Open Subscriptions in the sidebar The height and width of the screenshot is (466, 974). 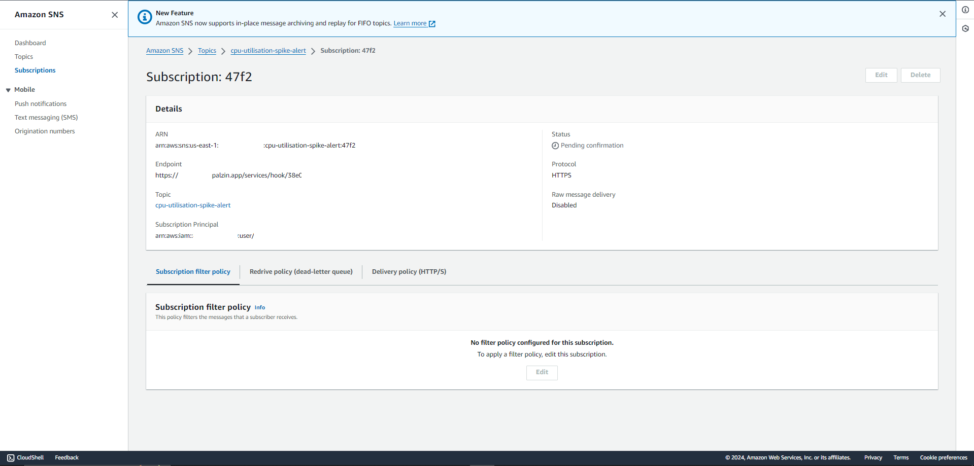pos(35,70)
